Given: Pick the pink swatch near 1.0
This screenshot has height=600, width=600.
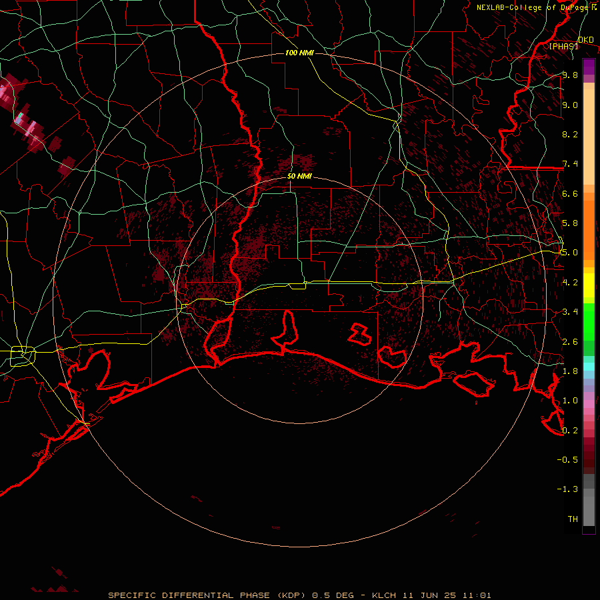Looking at the screenshot, I should click(589, 404).
